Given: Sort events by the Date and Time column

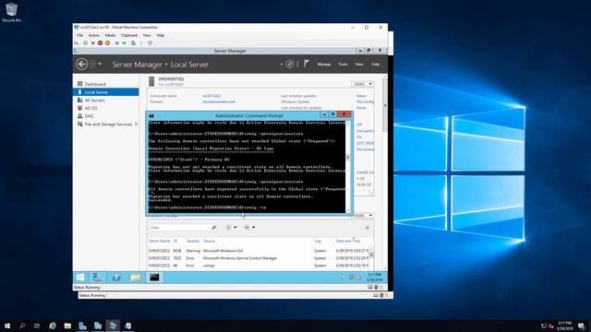Looking at the screenshot, I should point(348,241).
